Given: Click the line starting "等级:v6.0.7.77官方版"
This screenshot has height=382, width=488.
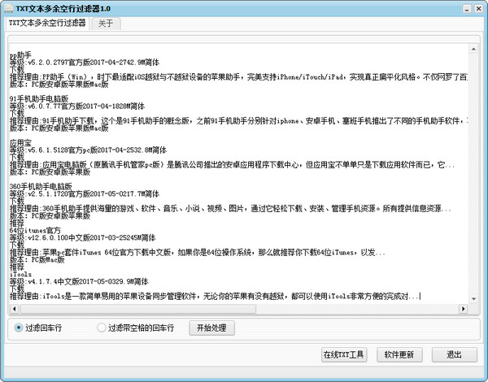Looking at the screenshot, I should [x=77, y=106].
